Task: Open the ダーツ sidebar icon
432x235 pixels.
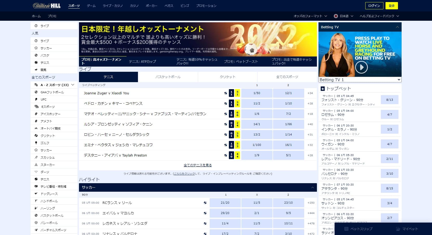Action: pyautogui.click(x=36, y=172)
